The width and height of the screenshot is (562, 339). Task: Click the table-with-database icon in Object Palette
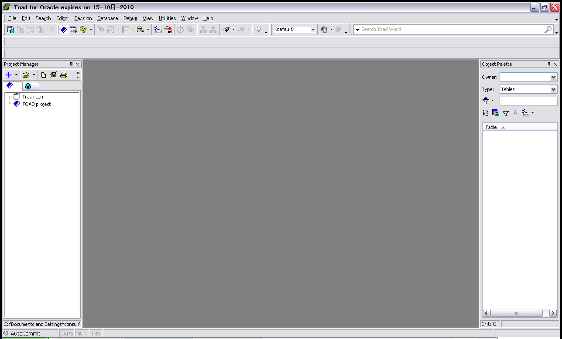pos(496,113)
